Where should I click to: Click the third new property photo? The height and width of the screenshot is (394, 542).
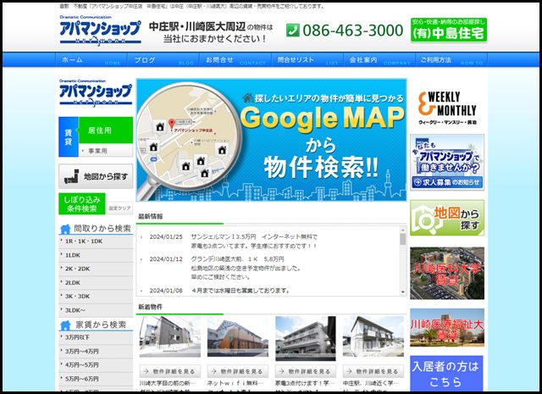click(306, 338)
